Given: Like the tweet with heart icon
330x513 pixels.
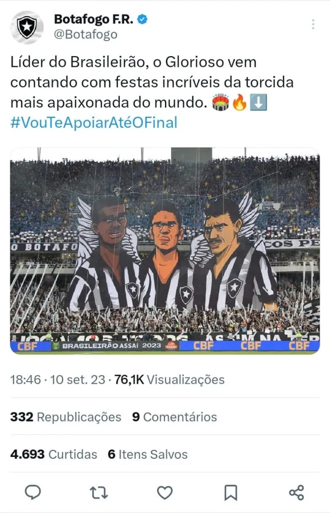Looking at the screenshot, I should [x=165, y=492].
